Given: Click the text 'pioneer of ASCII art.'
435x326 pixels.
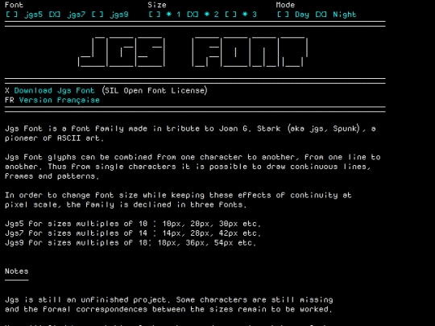Looking at the screenshot, I should [x=55, y=138].
